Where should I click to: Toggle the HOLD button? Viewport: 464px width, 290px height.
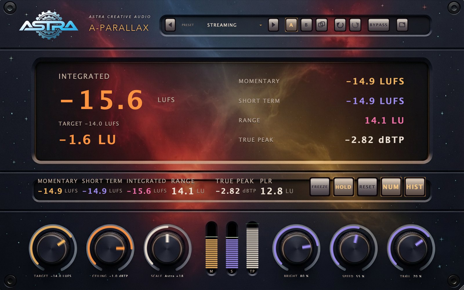click(343, 187)
